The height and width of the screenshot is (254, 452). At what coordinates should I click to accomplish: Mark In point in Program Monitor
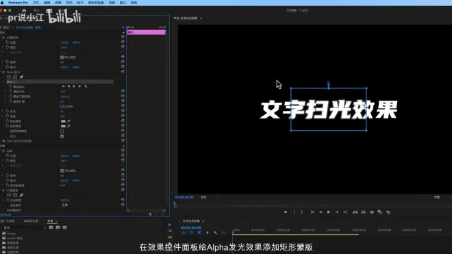[294, 212]
